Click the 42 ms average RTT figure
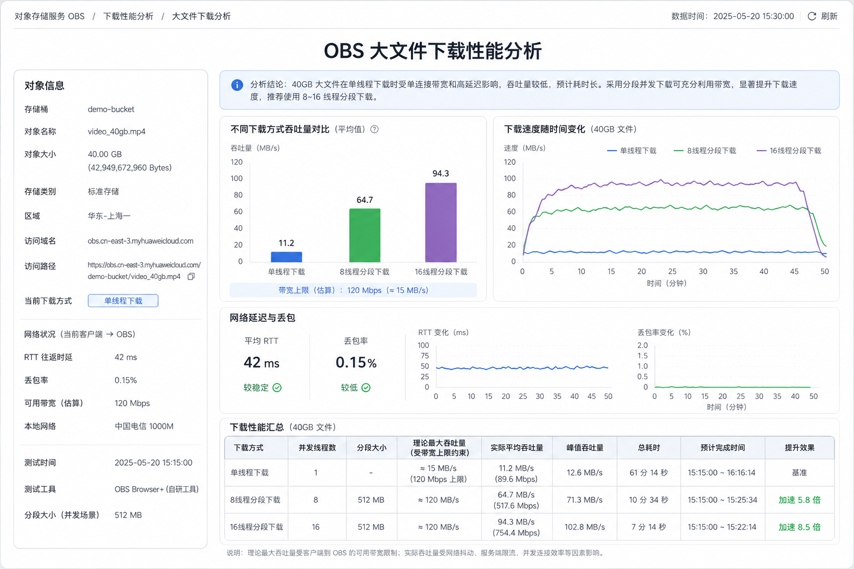 [x=261, y=363]
